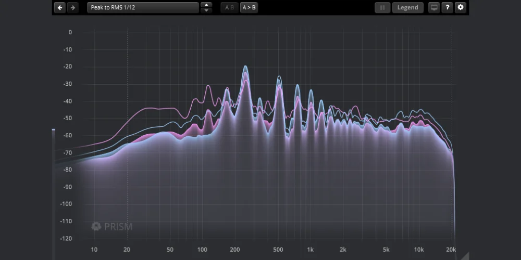
Task: Click the -60 dB level axis label
Action: (67, 135)
